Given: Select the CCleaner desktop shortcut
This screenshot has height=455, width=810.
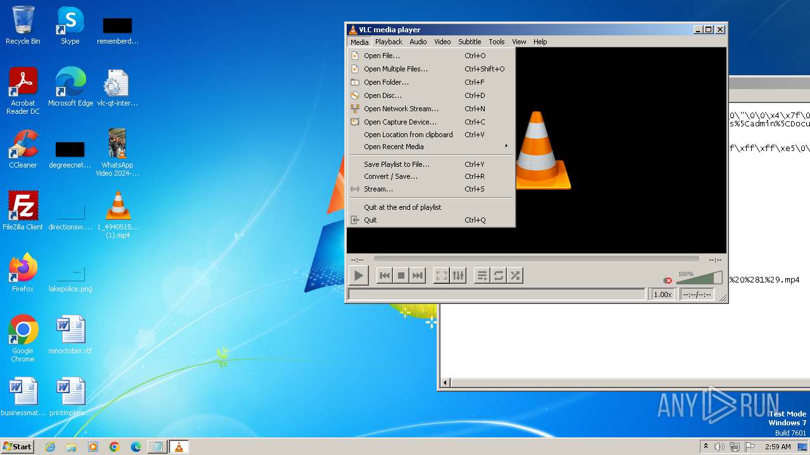Looking at the screenshot, I should 23,149.
